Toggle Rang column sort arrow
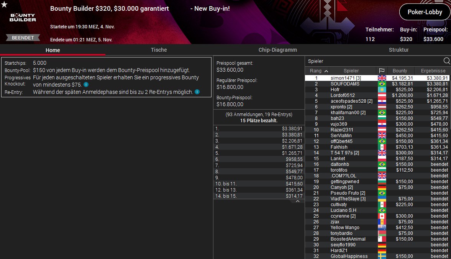This screenshot has height=259, width=451. pyautogui.click(x=326, y=71)
